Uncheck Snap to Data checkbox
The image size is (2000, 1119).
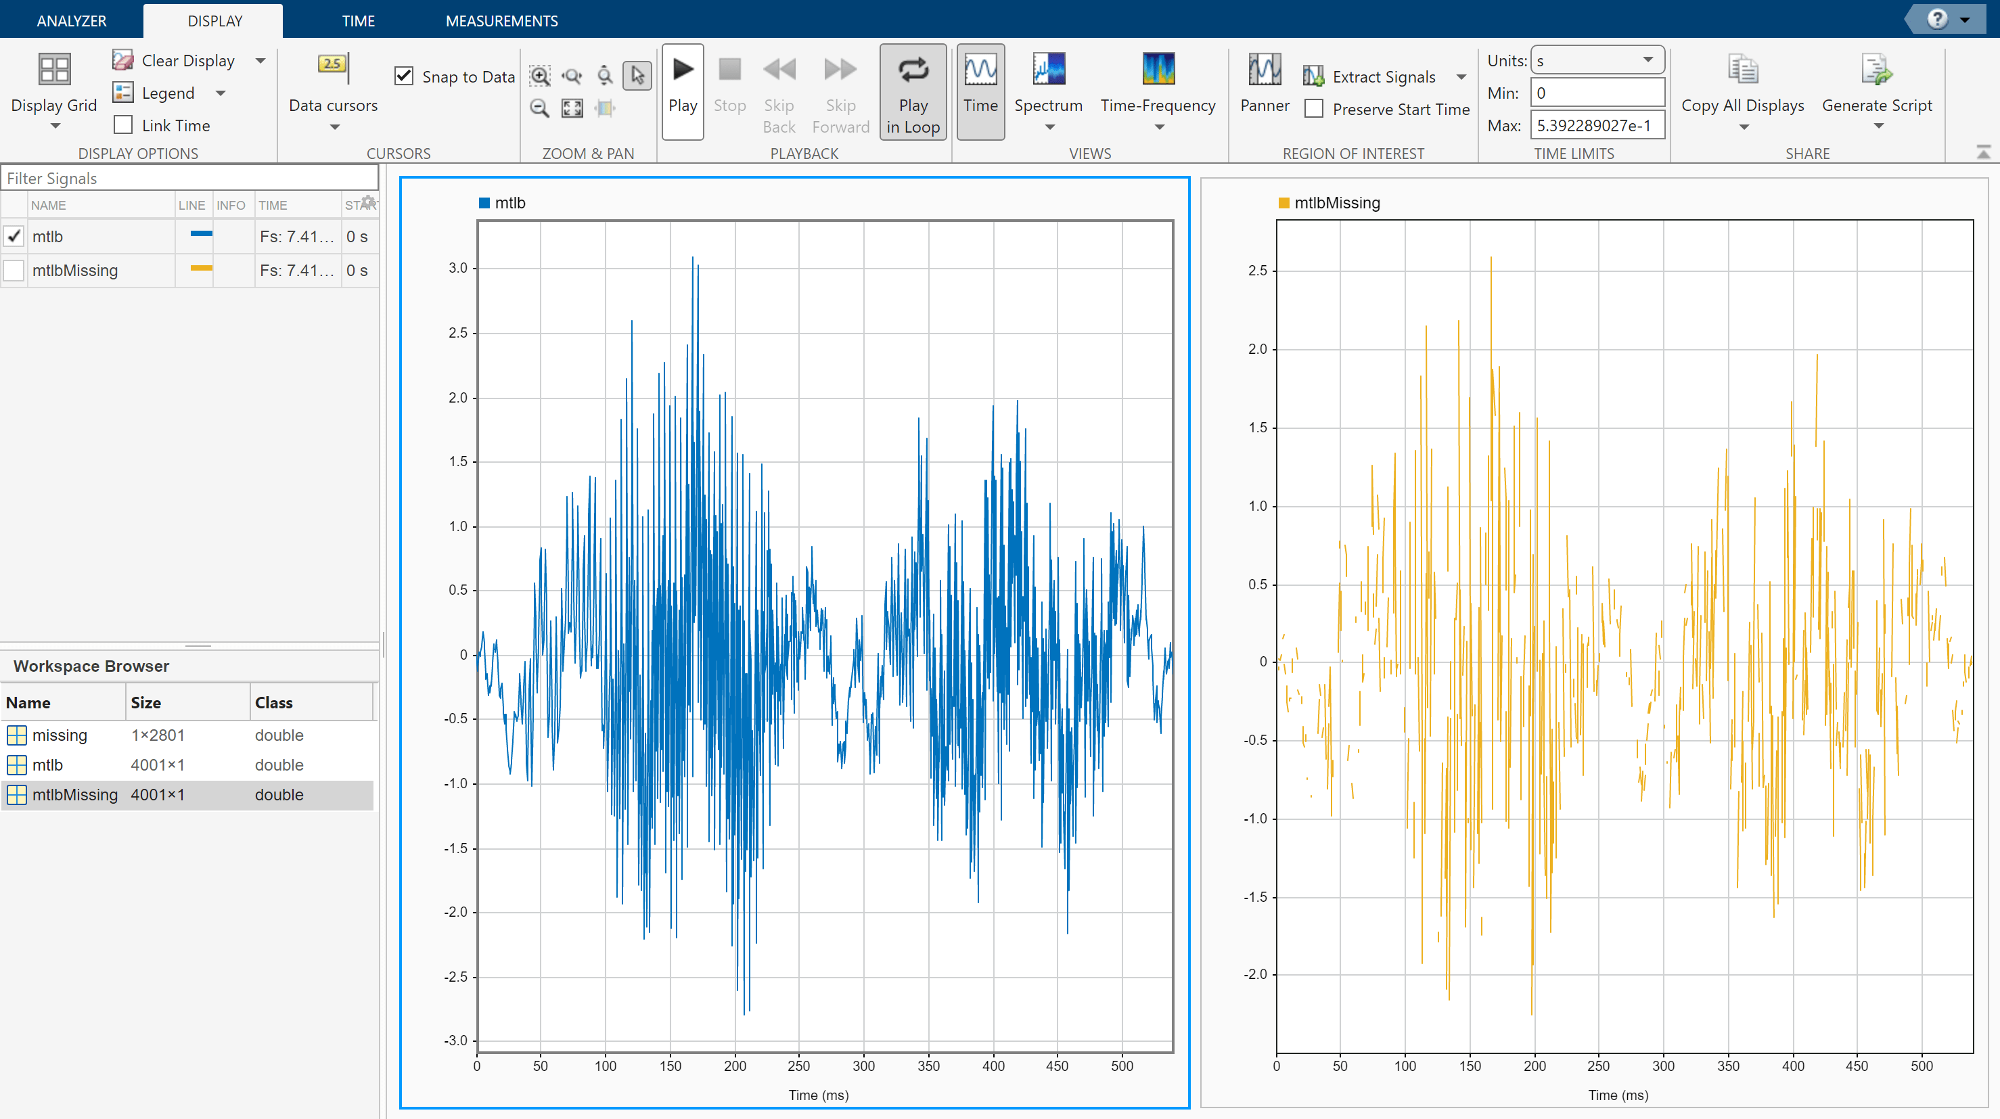tap(404, 76)
